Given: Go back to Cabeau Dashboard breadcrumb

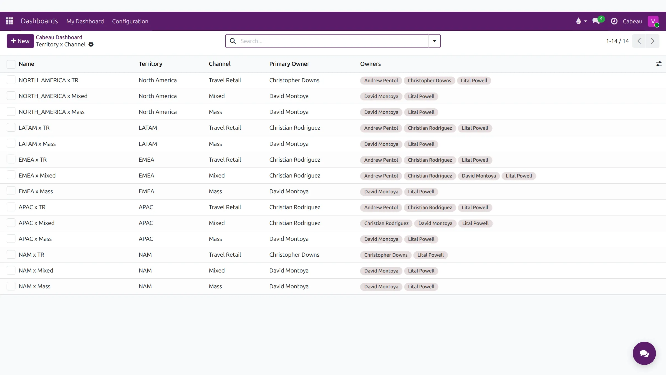Looking at the screenshot, I should pyautogui.click(x=59, y=37).
